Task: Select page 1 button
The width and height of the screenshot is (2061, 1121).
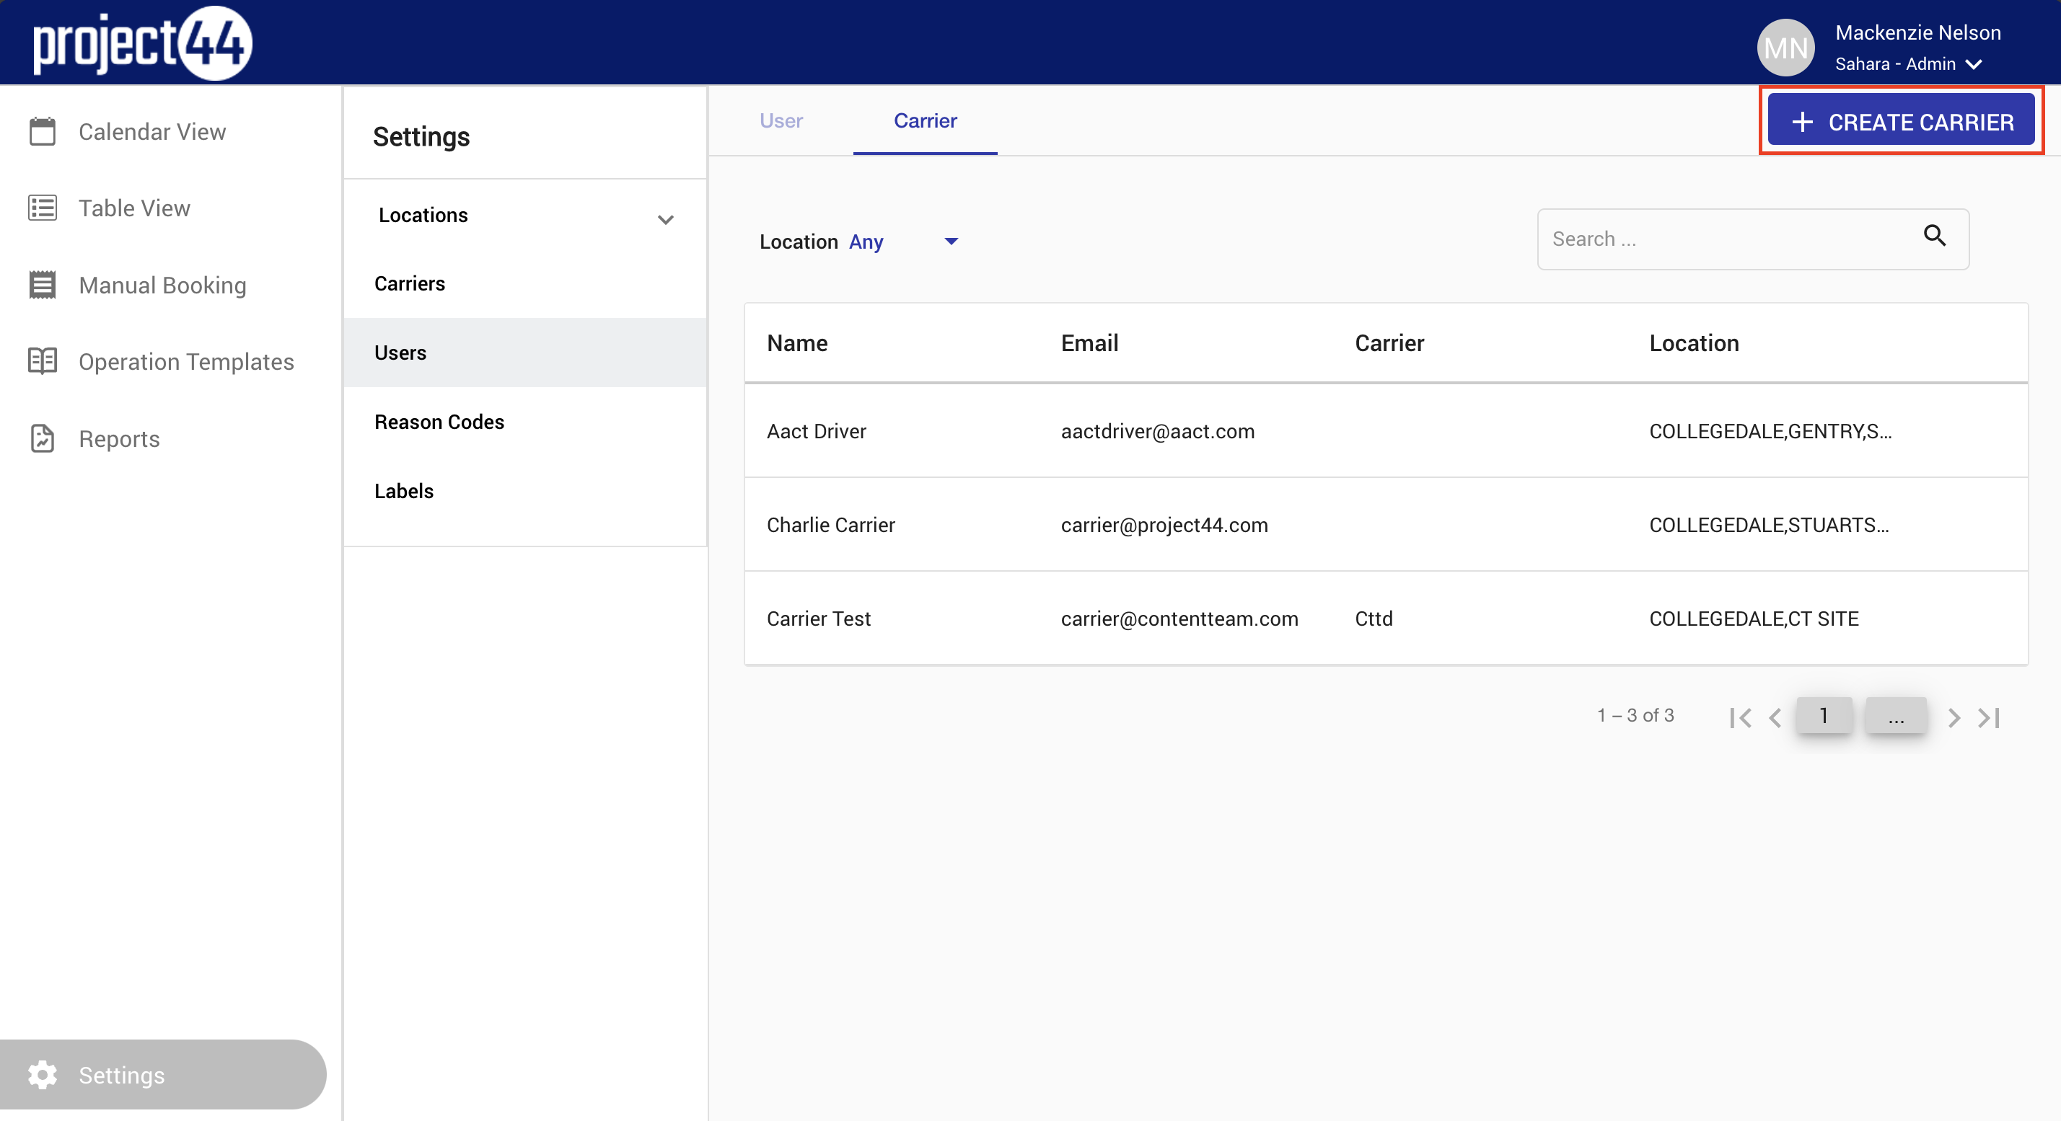Action: click(x=1824, y=716)
